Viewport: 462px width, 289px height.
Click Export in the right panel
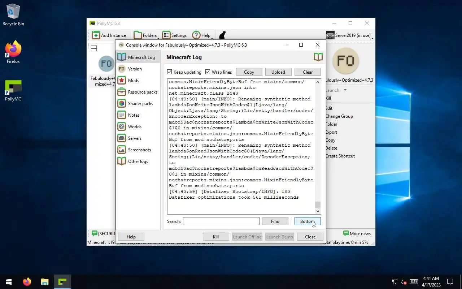pyautogui.click(x=331, y=132)
